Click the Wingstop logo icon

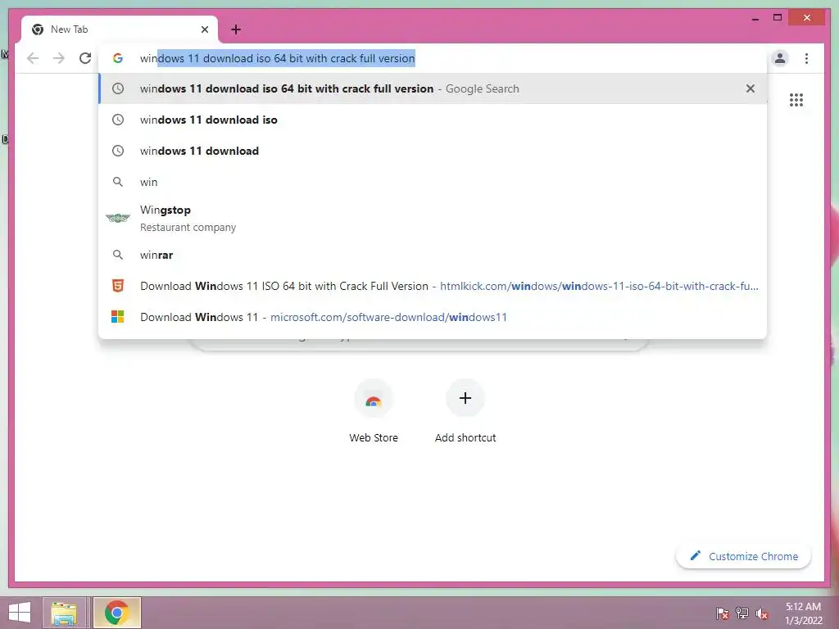point(118,218)
